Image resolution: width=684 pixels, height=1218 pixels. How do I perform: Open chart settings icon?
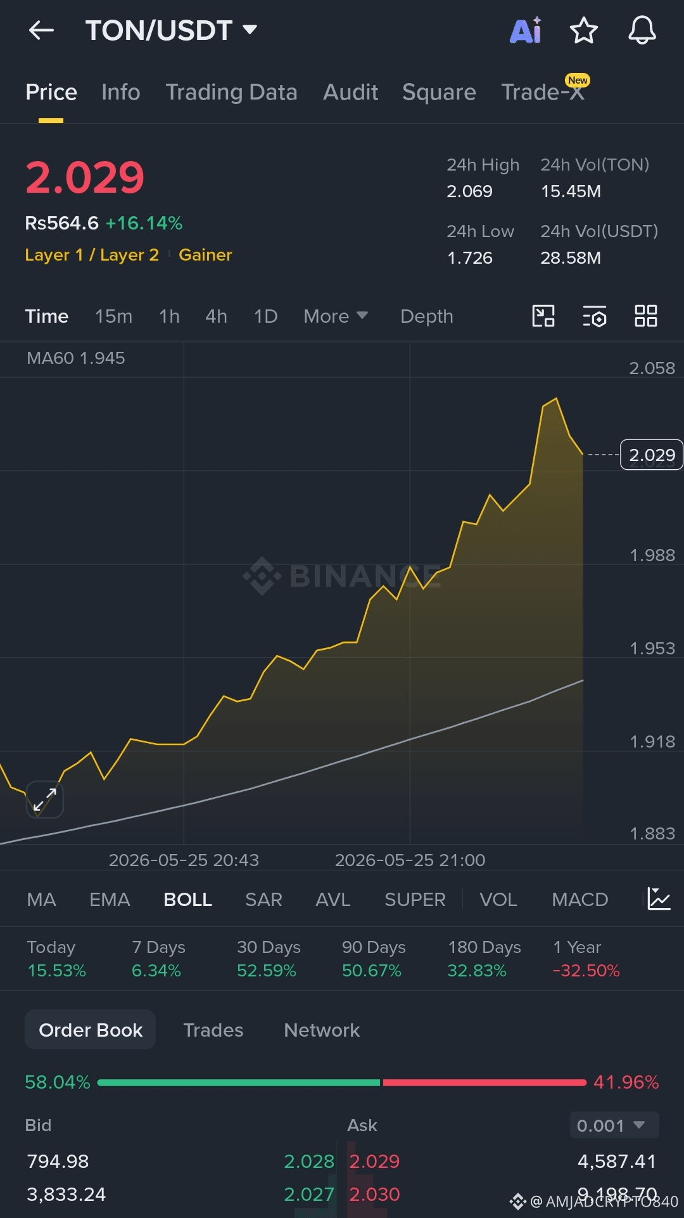click(595, 316)
